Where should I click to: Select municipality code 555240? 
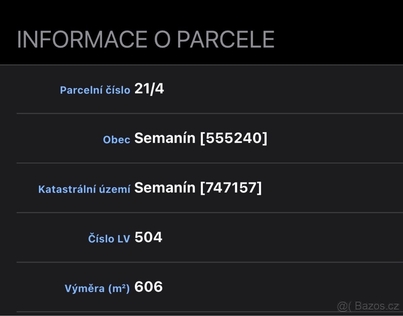(x=233, y=138)
